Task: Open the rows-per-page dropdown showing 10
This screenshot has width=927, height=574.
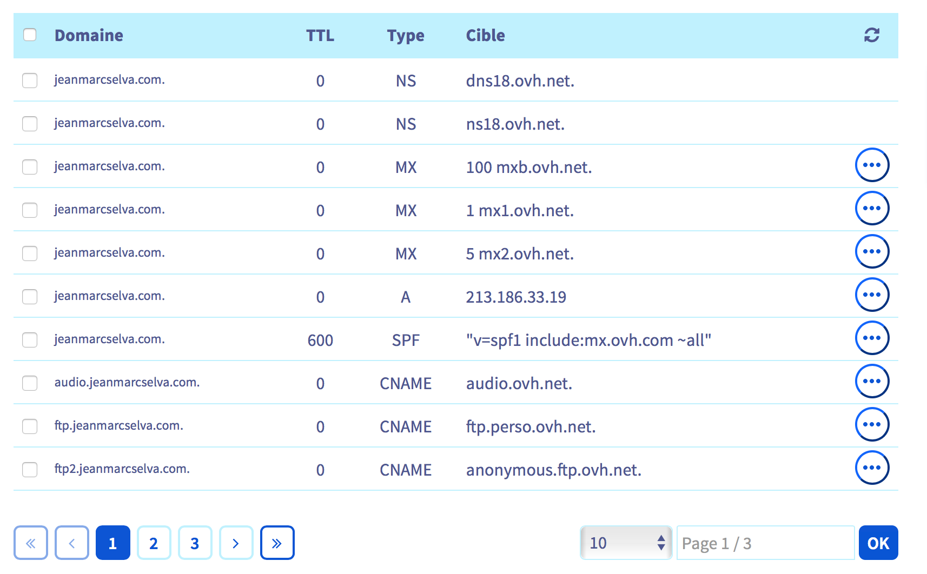Action: coord(626,543)
